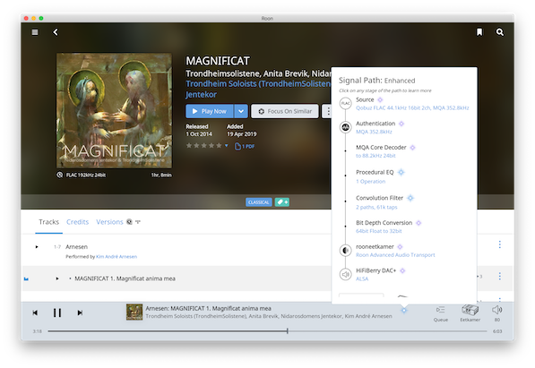Viewport: 535px width, 368px height.
Task: Click the signal path light in the footer
Action: click(x=404, y=311)
